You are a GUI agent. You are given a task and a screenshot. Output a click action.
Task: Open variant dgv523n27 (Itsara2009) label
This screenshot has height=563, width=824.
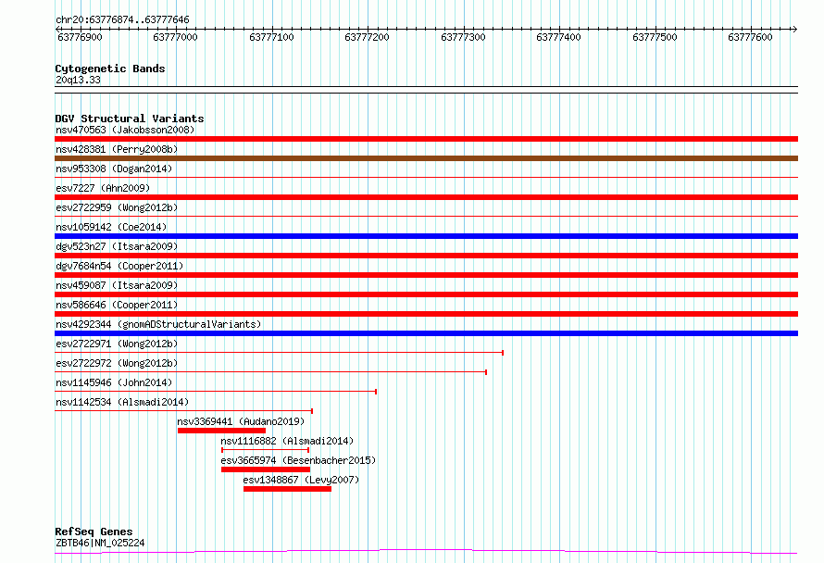[117, 246]
